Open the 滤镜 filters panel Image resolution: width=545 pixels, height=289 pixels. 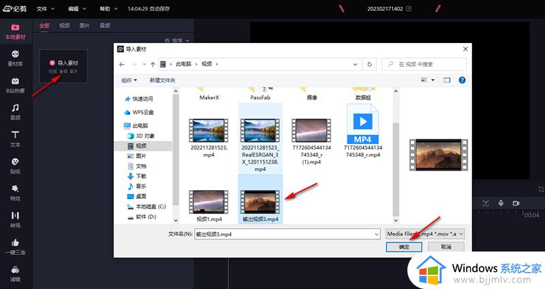tap(15, 274)
